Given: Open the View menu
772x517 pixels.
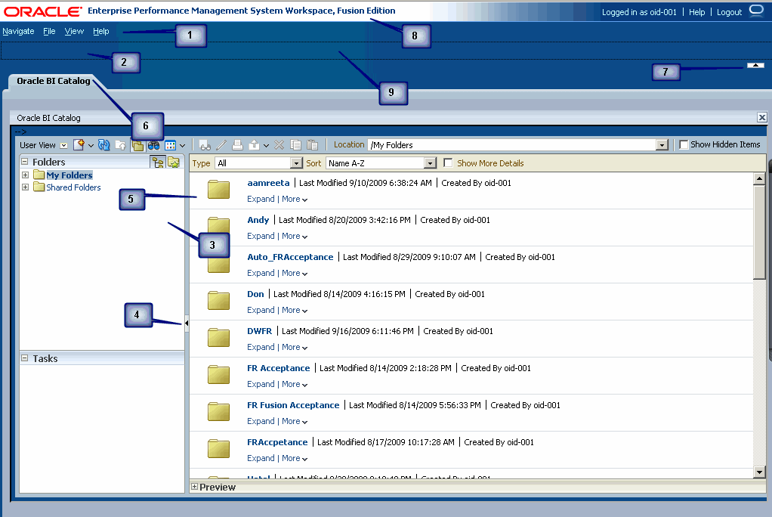Looking at the screenshot, I should coord(74,31).
